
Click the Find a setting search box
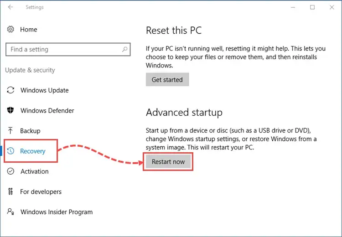point(64,49)
